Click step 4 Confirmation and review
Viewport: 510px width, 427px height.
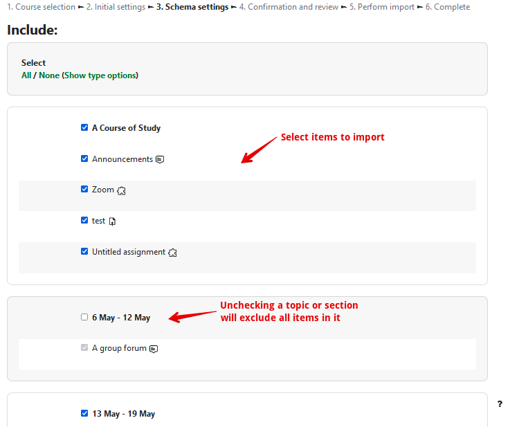coord(289,7)
